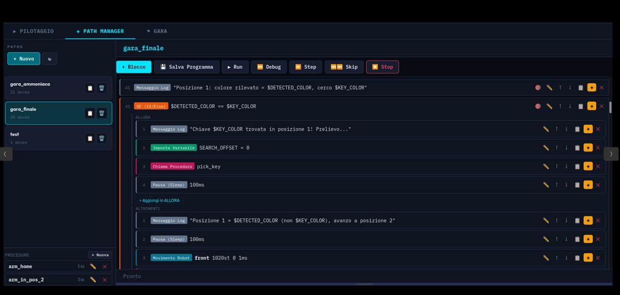
Task: Run the gara_finale program
Action: coord(235,67)
